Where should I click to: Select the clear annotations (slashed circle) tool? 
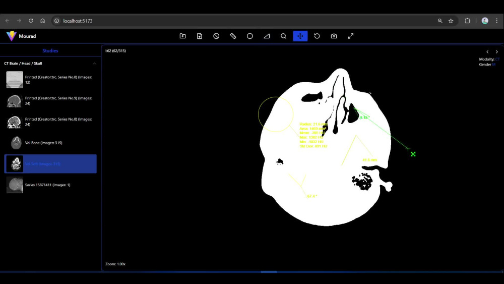[x=216, y=36]
